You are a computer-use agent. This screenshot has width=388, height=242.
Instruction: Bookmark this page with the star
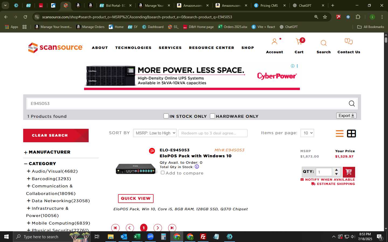325,17
